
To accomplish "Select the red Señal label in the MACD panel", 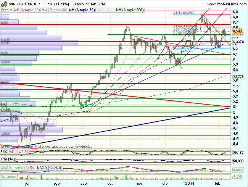I will 30,168.
